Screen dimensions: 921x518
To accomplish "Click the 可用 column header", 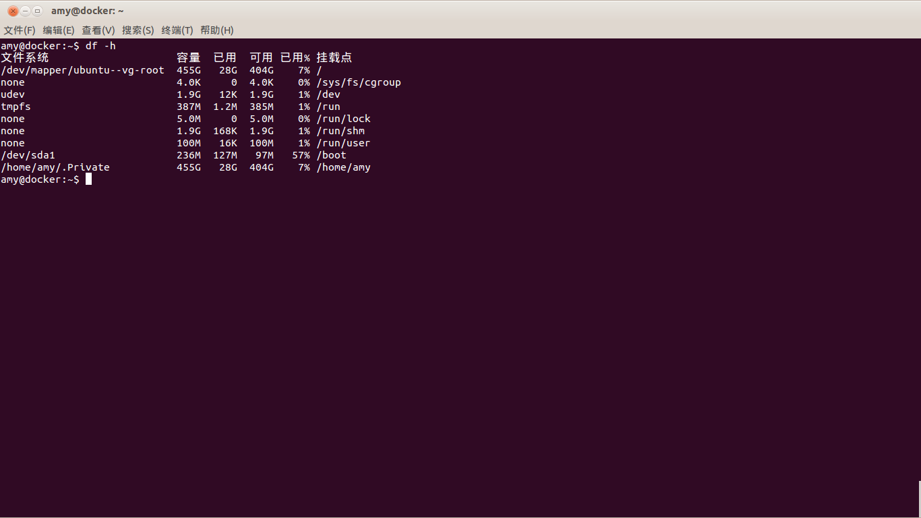I will pos(262,58).
